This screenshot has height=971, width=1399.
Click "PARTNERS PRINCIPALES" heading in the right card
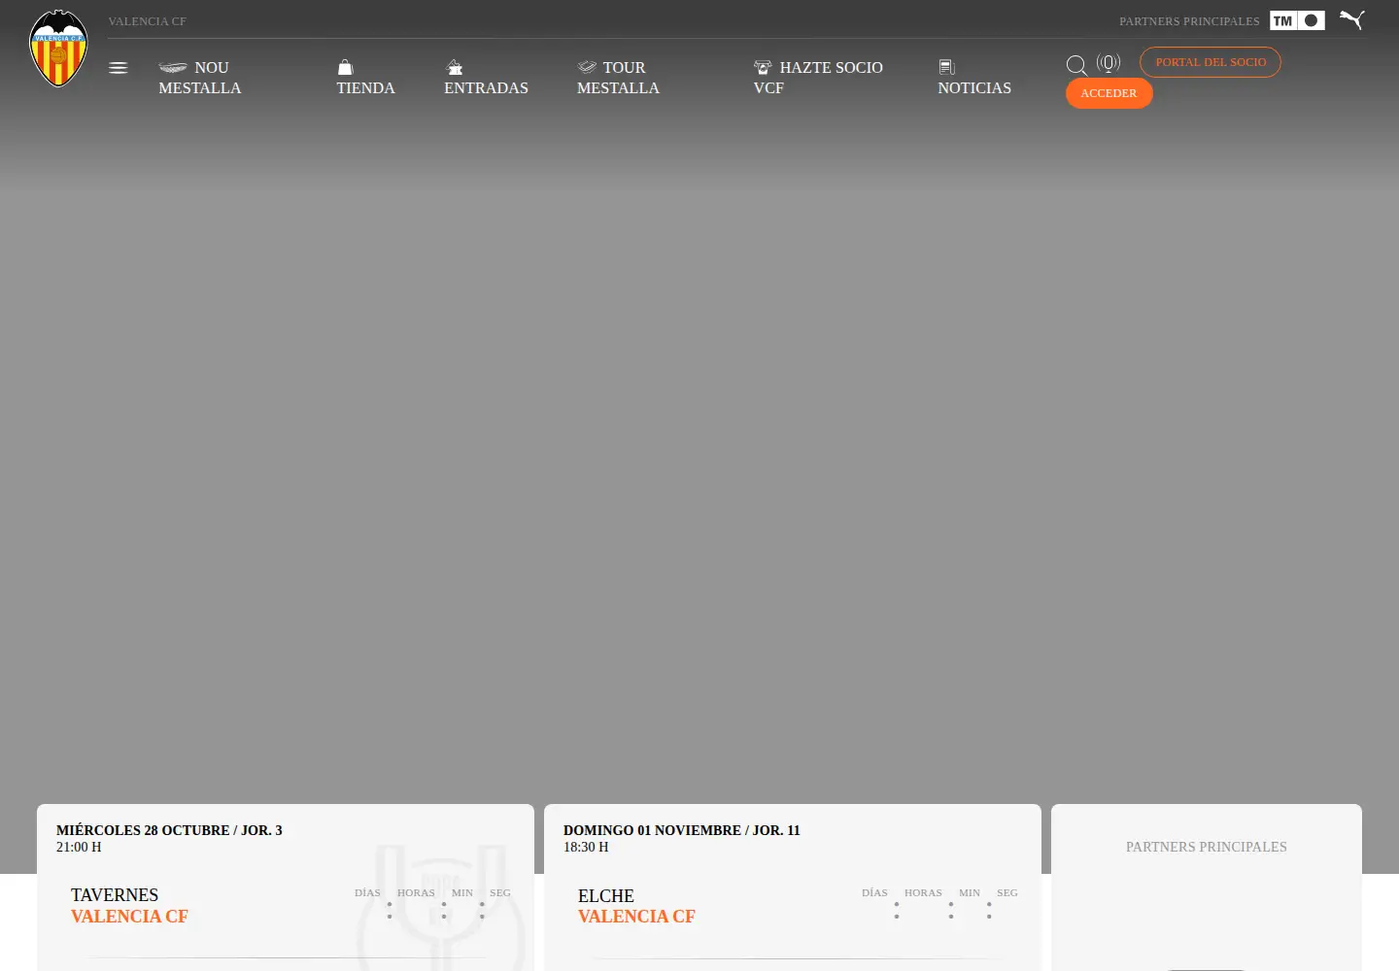pos(1207,847)
